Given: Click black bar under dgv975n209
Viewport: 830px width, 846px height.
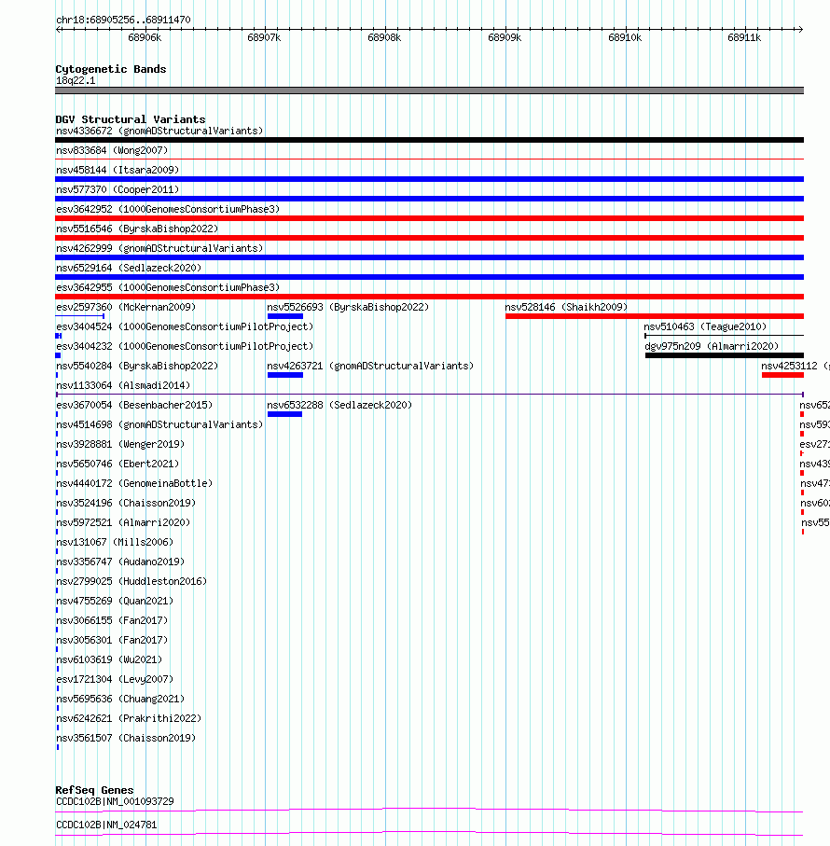Looking at the screenshot, I should pyautogui.click(x=725, y=355).
